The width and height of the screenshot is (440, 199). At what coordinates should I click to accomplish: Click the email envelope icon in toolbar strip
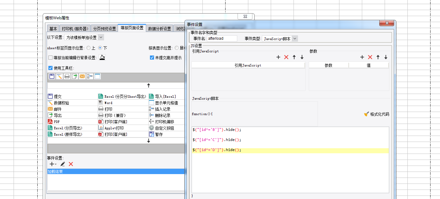coord(82,76)
